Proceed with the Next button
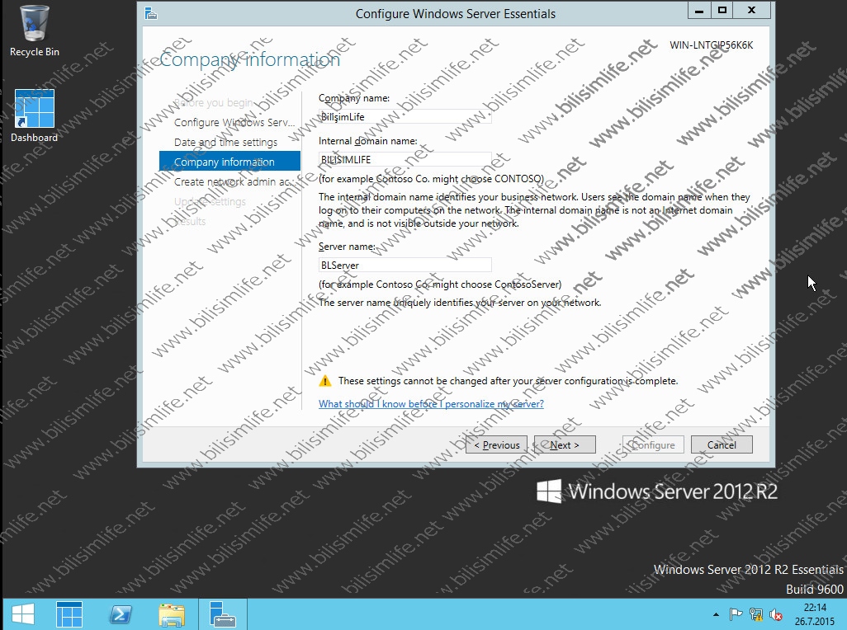The image size is (847, 630). coord(565,445)
